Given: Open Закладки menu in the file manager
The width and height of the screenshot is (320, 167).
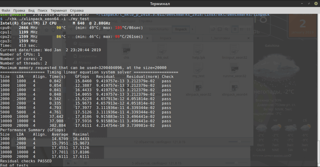Looking at the screenshot, I should click(128, 21).
